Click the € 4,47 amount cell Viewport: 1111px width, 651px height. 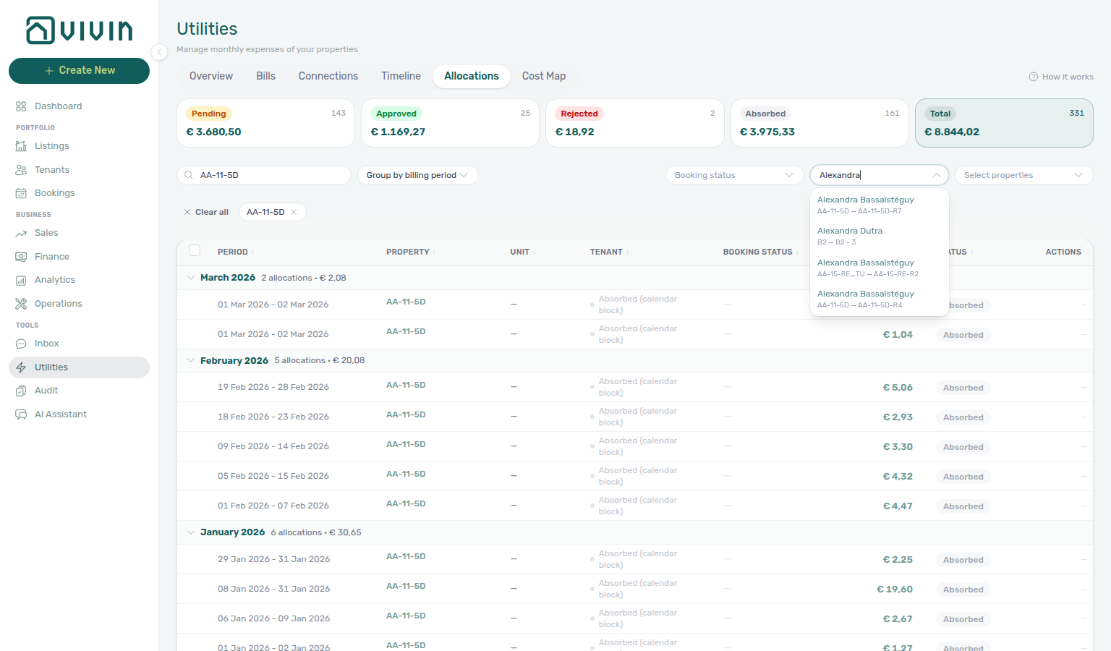click(898, 506)
